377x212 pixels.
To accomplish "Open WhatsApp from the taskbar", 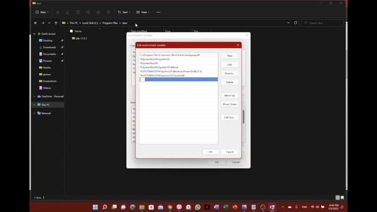I will tap(198, 207).
